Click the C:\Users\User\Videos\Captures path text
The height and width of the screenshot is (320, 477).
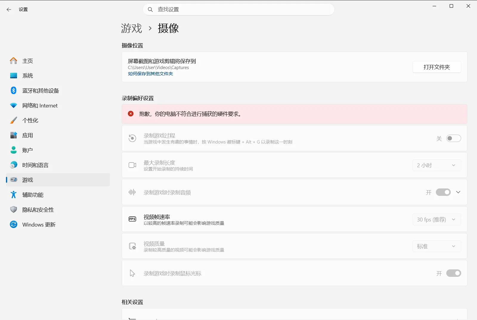(158, 68)
